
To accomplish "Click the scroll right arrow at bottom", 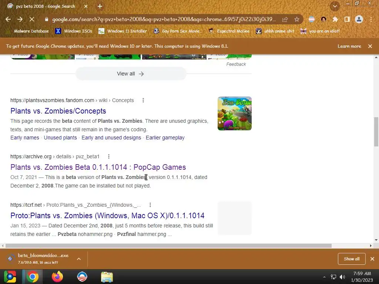I will click(x=371, y=246).
